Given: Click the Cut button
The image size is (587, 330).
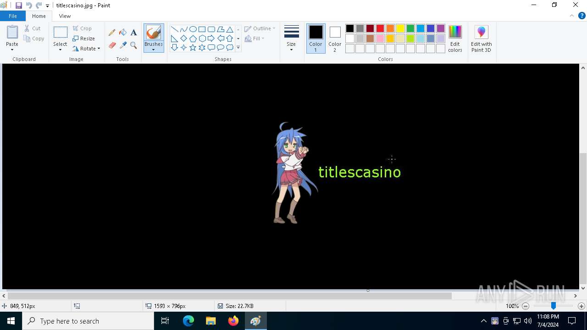Looking at the screenshot, I should click(x=33, y=28).
